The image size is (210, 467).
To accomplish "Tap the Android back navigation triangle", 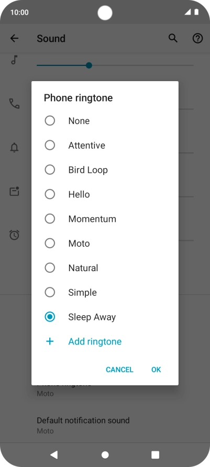I will point(54,454).
